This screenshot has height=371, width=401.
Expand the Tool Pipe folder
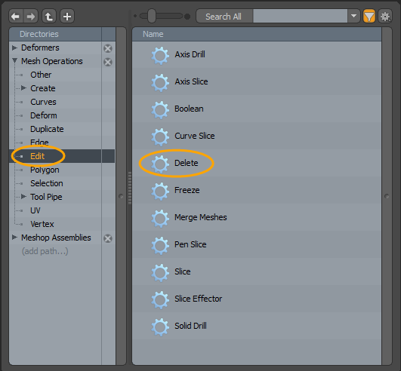click(x=23, y=197)
